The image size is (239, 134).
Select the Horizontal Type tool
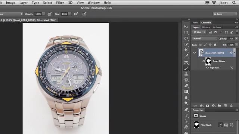click(x=186, y=115)
